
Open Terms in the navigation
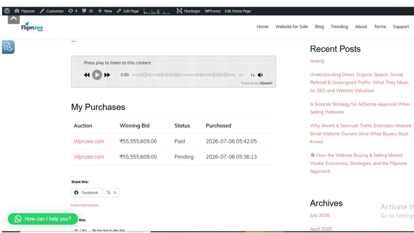point(380,27)
